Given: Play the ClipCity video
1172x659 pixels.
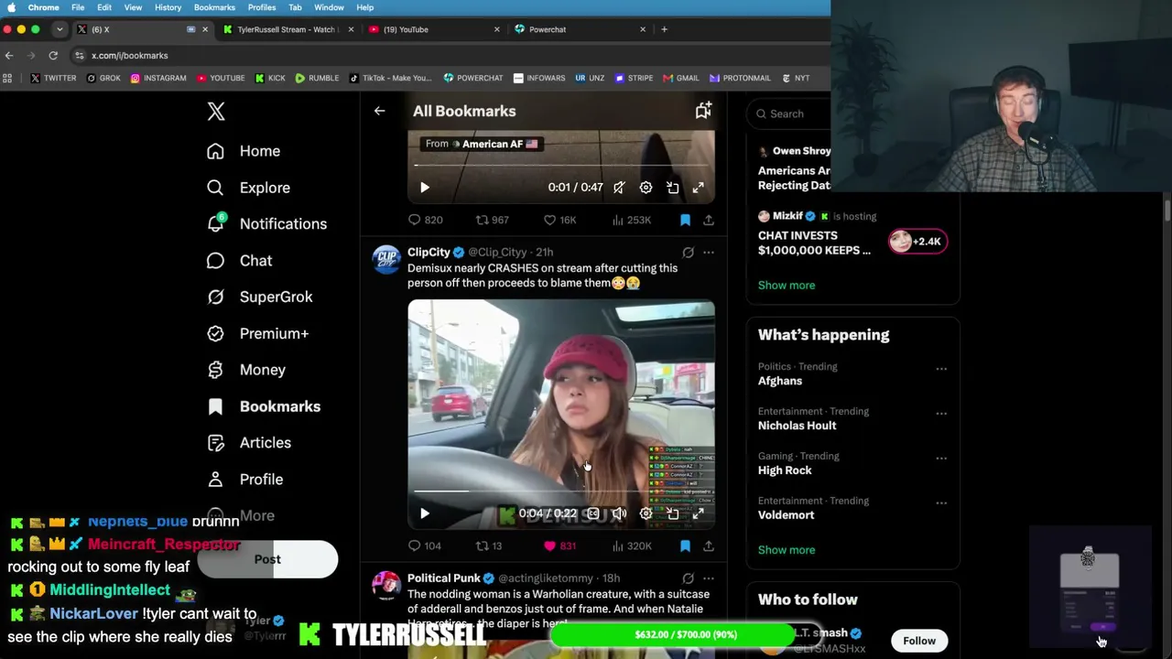Looking at the screenshot, I should (x=425, y=513).
